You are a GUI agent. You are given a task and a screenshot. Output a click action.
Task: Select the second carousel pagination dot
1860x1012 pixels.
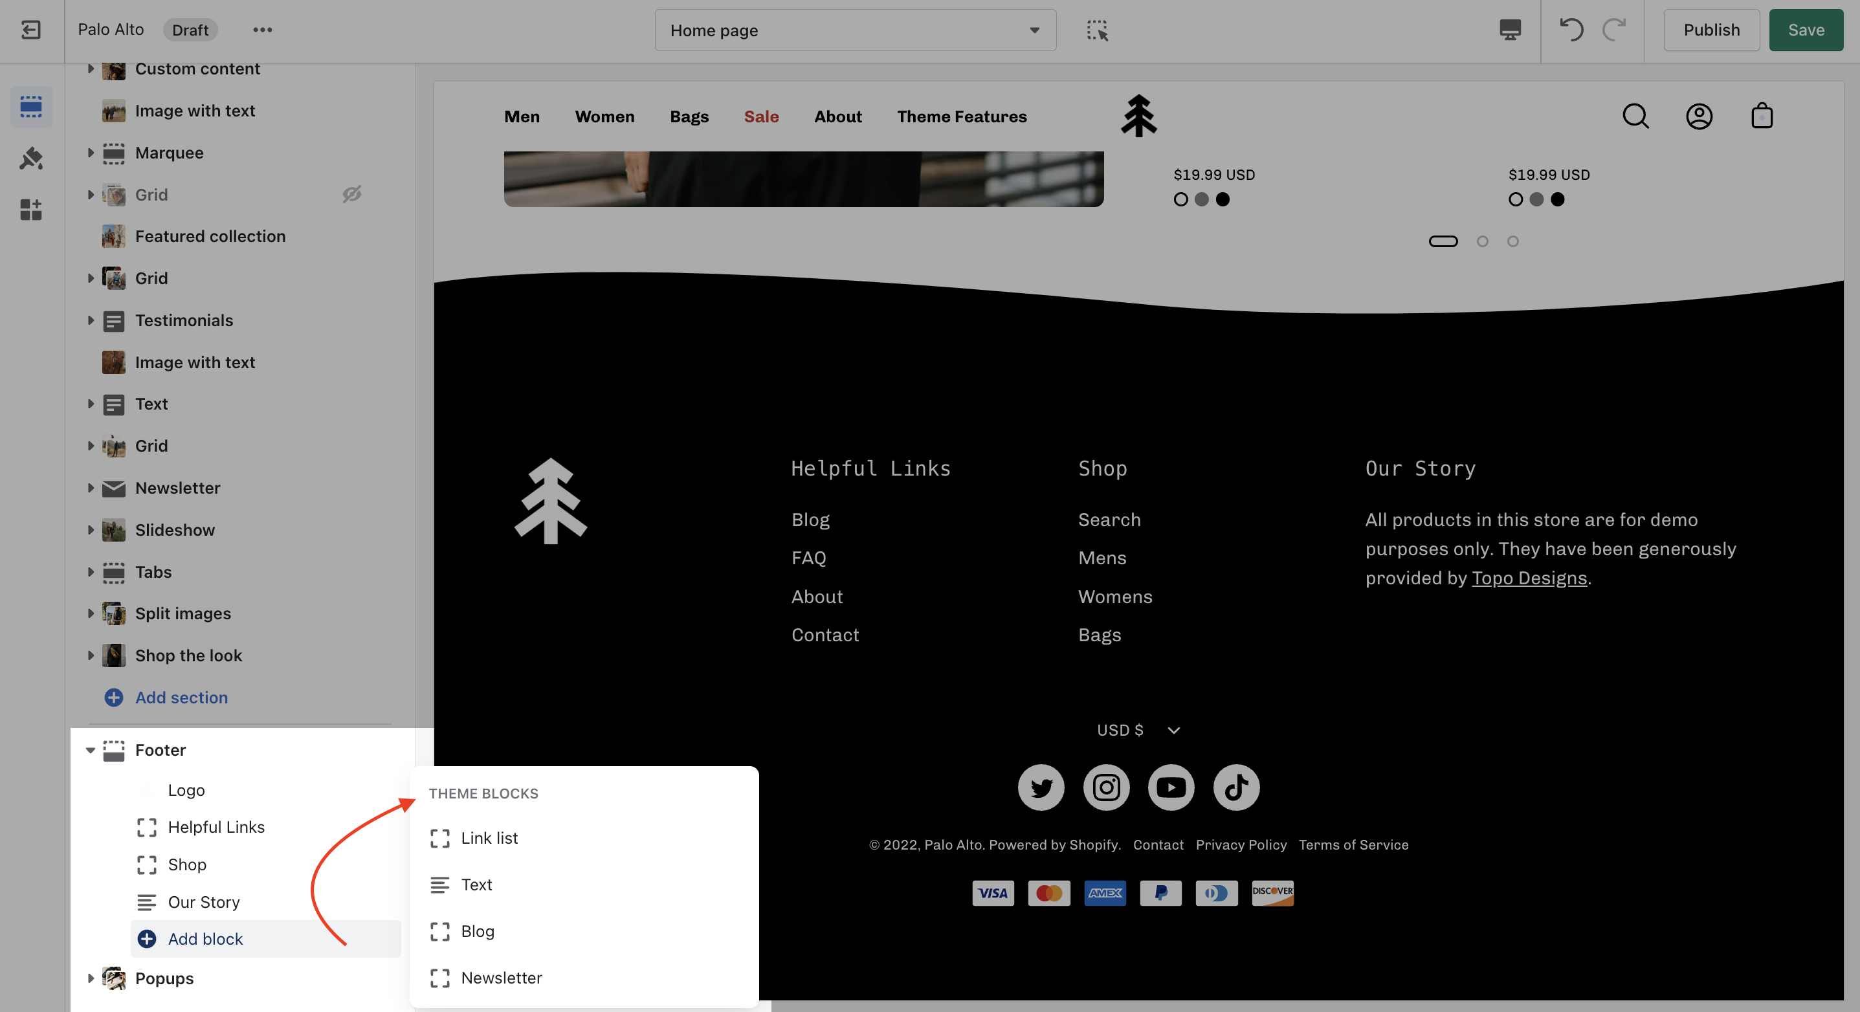[x=1482, y=241]
